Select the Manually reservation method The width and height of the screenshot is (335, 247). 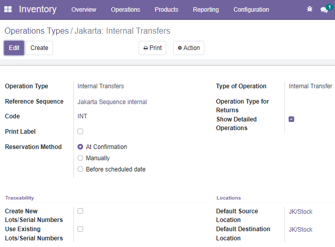pos(81,158)
